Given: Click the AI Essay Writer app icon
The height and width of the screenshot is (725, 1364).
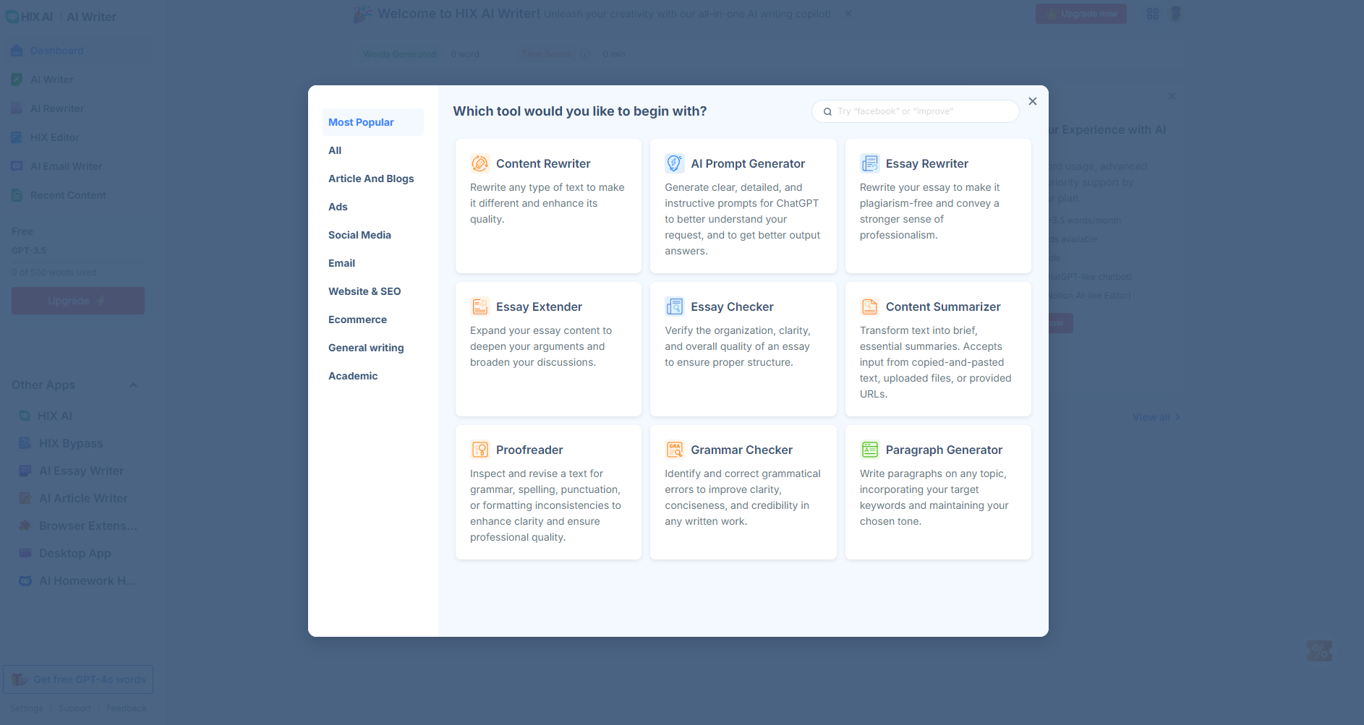Looking at the screenshot, I should [25, 471].
